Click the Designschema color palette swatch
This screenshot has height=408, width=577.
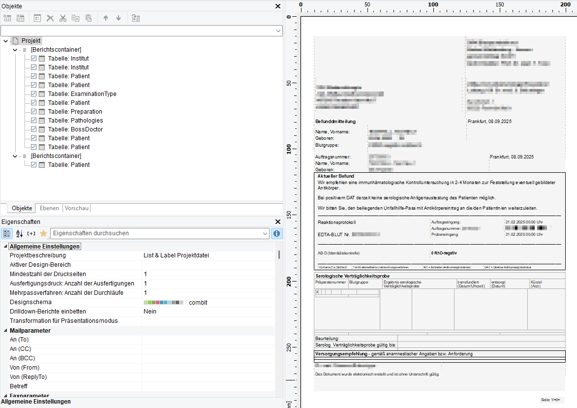pyautogui.click(x=163, y=303)
